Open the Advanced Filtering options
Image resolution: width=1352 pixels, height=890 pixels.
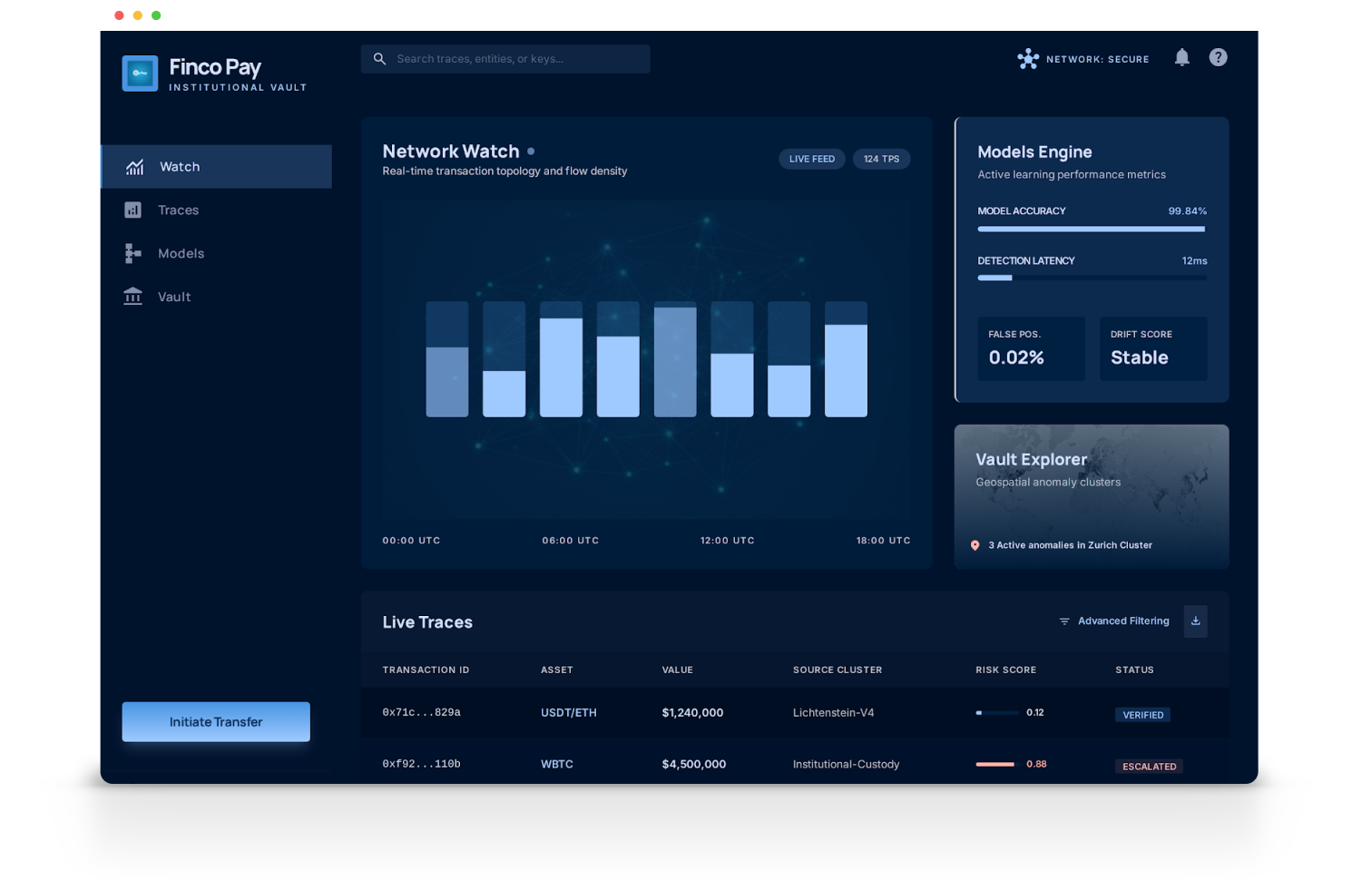pos(1114,621)
